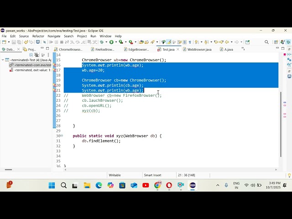This screenshot has width=292, height=219.
Task: Click the Step Into icon
Action: (x=73, y=42)
